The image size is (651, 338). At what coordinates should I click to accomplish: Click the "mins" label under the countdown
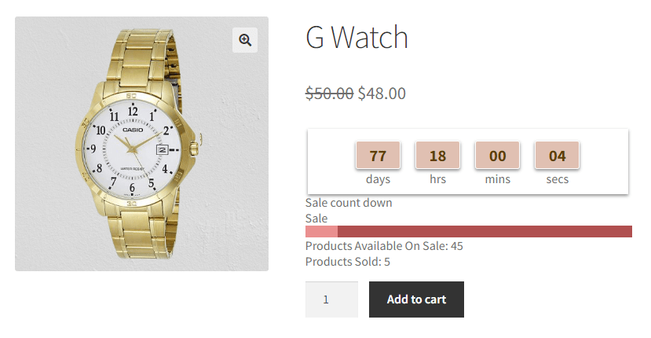498,179
